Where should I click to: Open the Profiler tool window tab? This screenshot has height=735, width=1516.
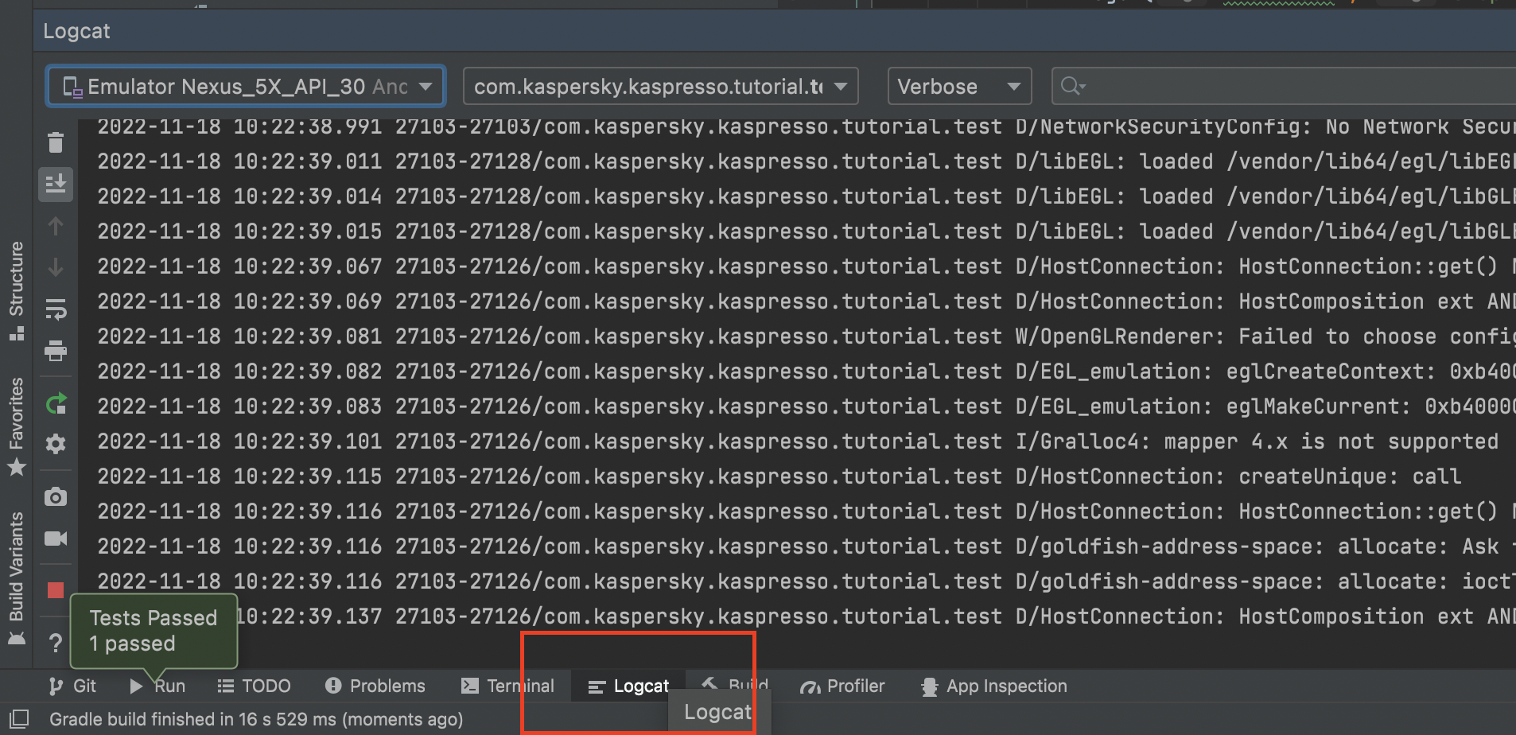pos(842,686)
